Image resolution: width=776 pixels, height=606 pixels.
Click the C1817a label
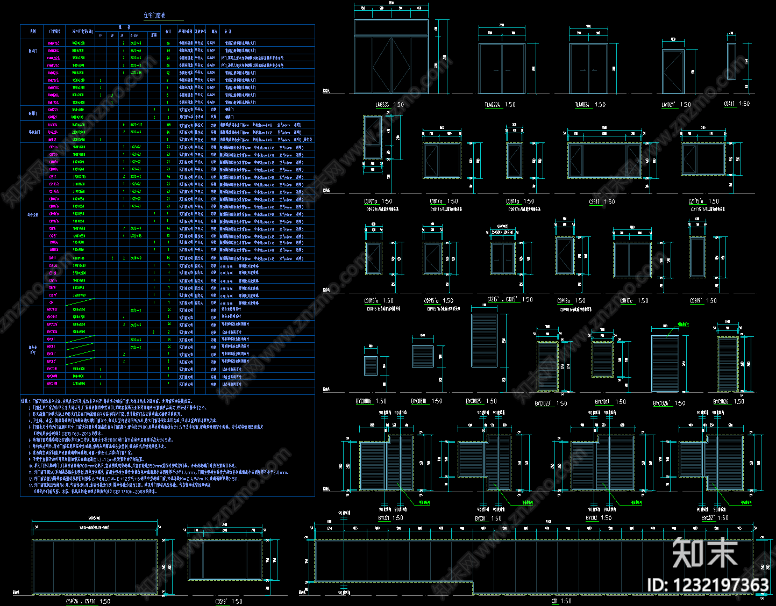[x=436, y=201]
